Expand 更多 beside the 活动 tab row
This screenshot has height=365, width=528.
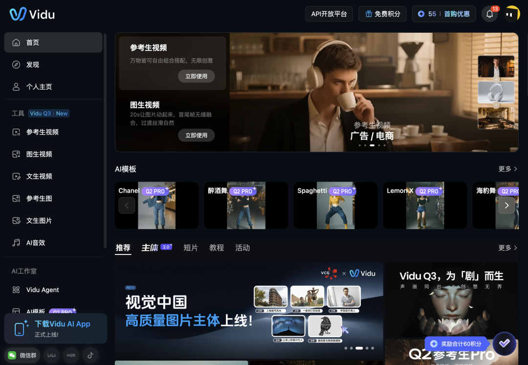click(508, 248)
